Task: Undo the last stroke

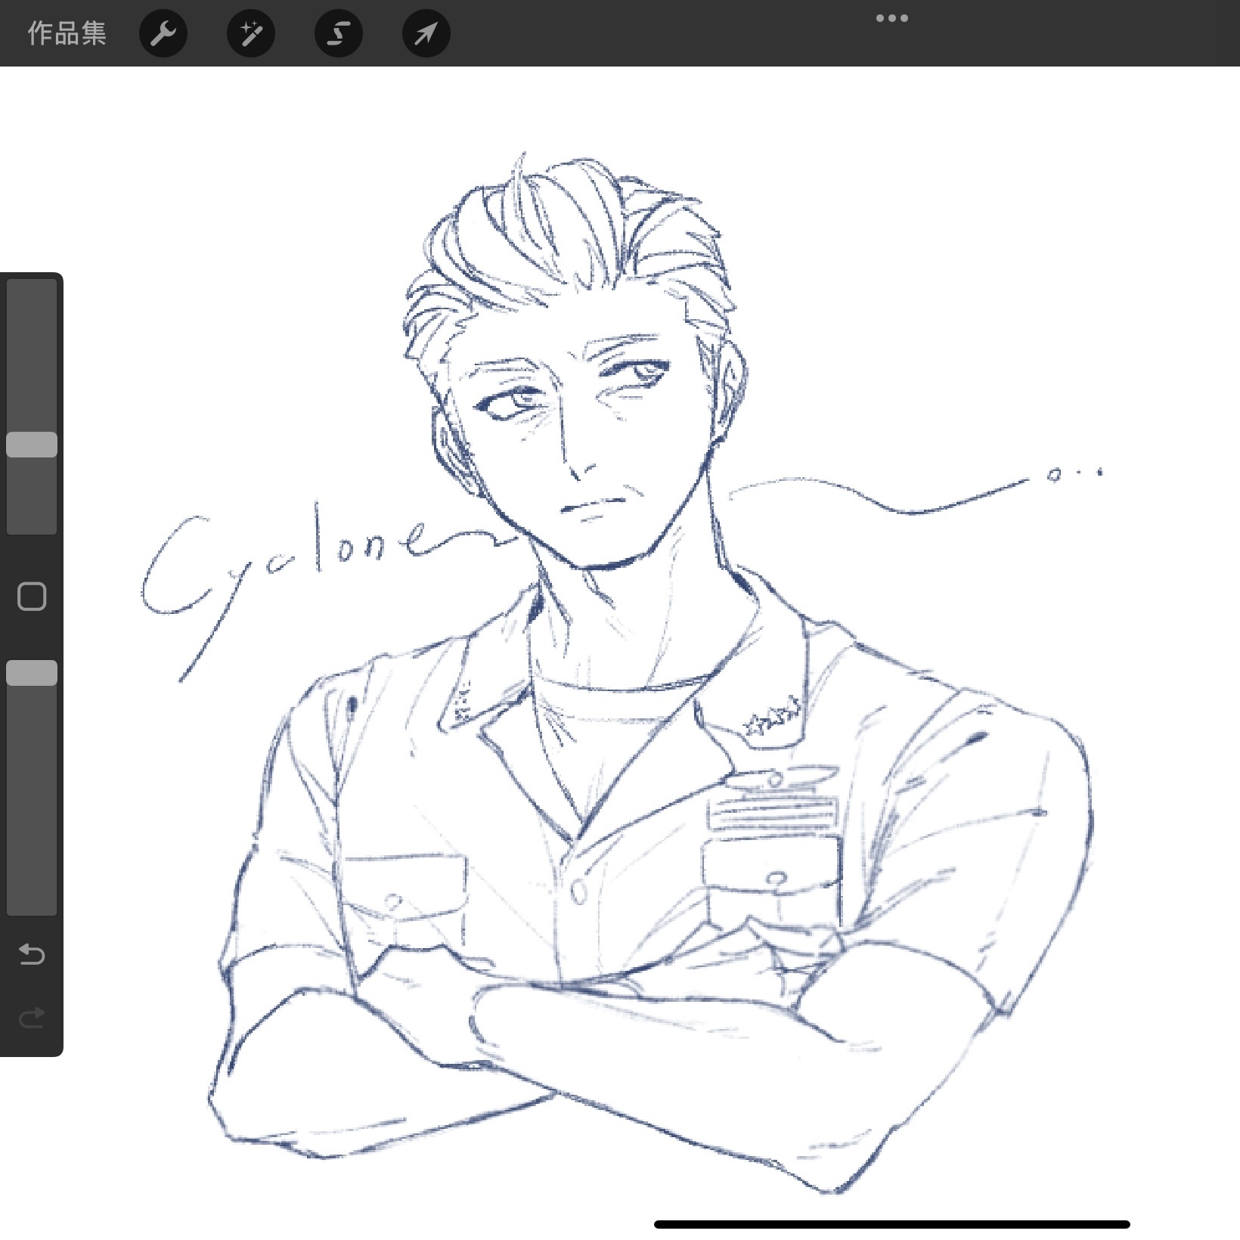Action: coord(32,954)
